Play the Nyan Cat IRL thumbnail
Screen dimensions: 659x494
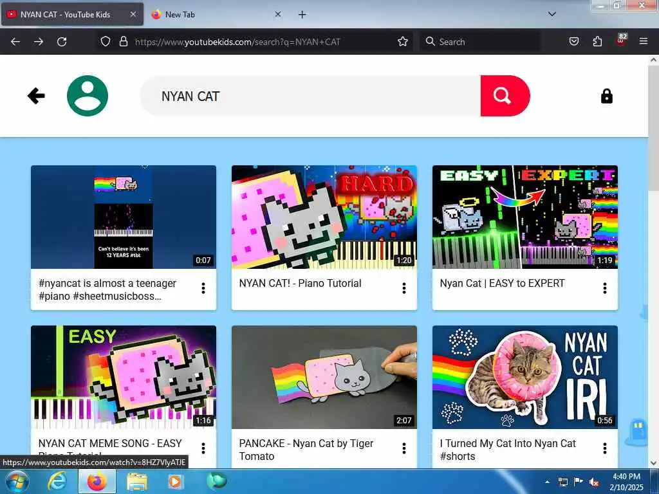[525, 377]
